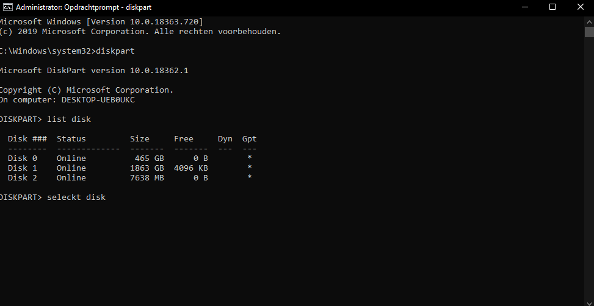
Task: Click the 4096 KB free value
Action: pos(191,168)
